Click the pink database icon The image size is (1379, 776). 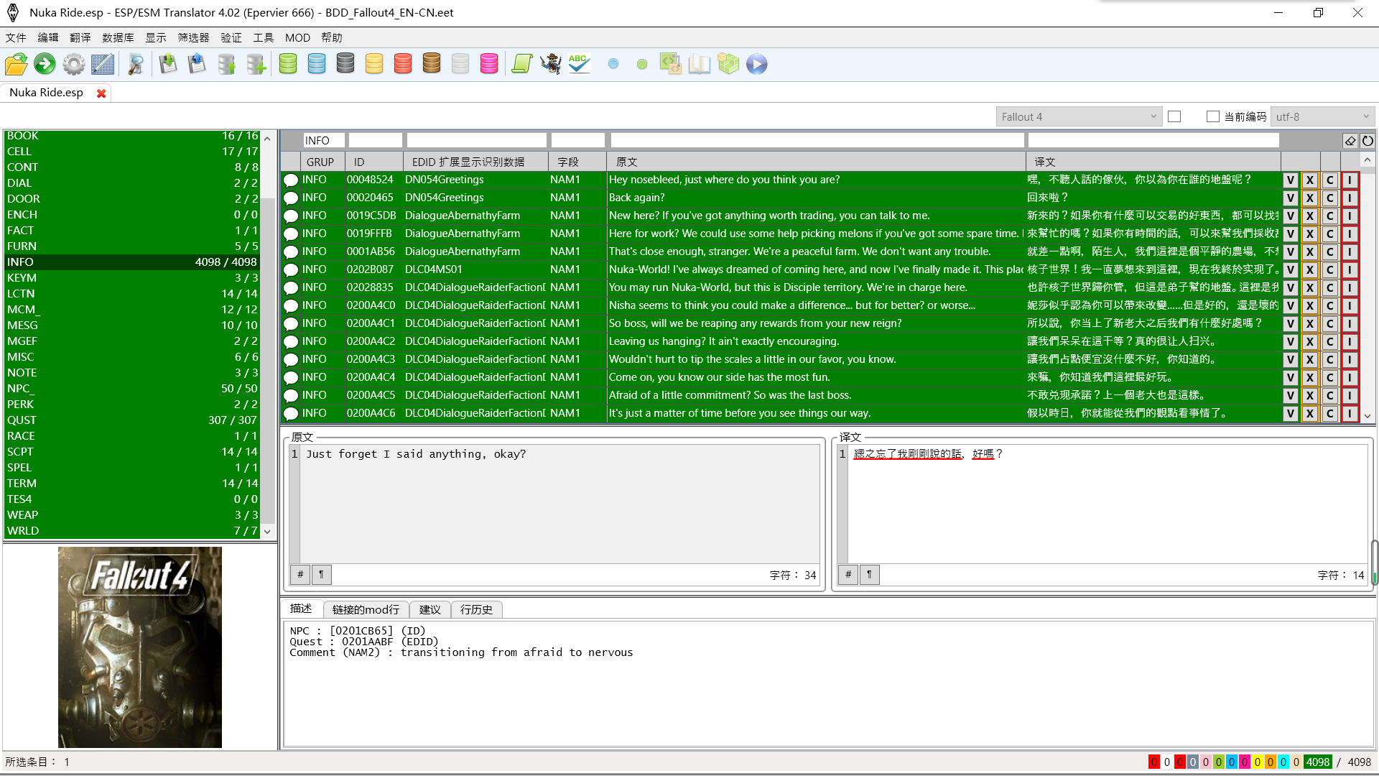tap(489, 64)
